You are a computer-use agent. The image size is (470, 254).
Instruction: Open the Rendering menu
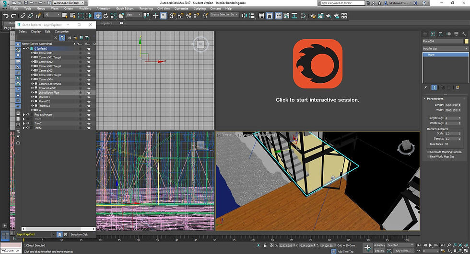point(146,8)
